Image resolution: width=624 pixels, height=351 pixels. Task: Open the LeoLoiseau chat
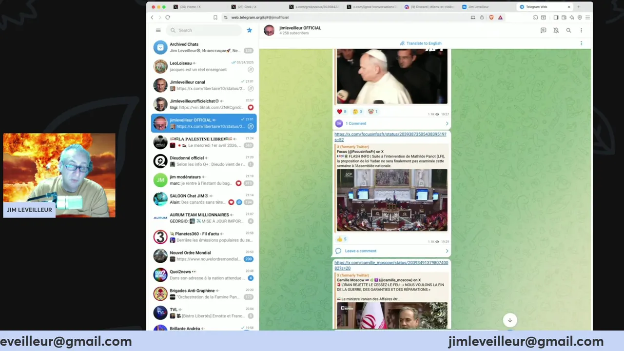[x=204, y=66]
